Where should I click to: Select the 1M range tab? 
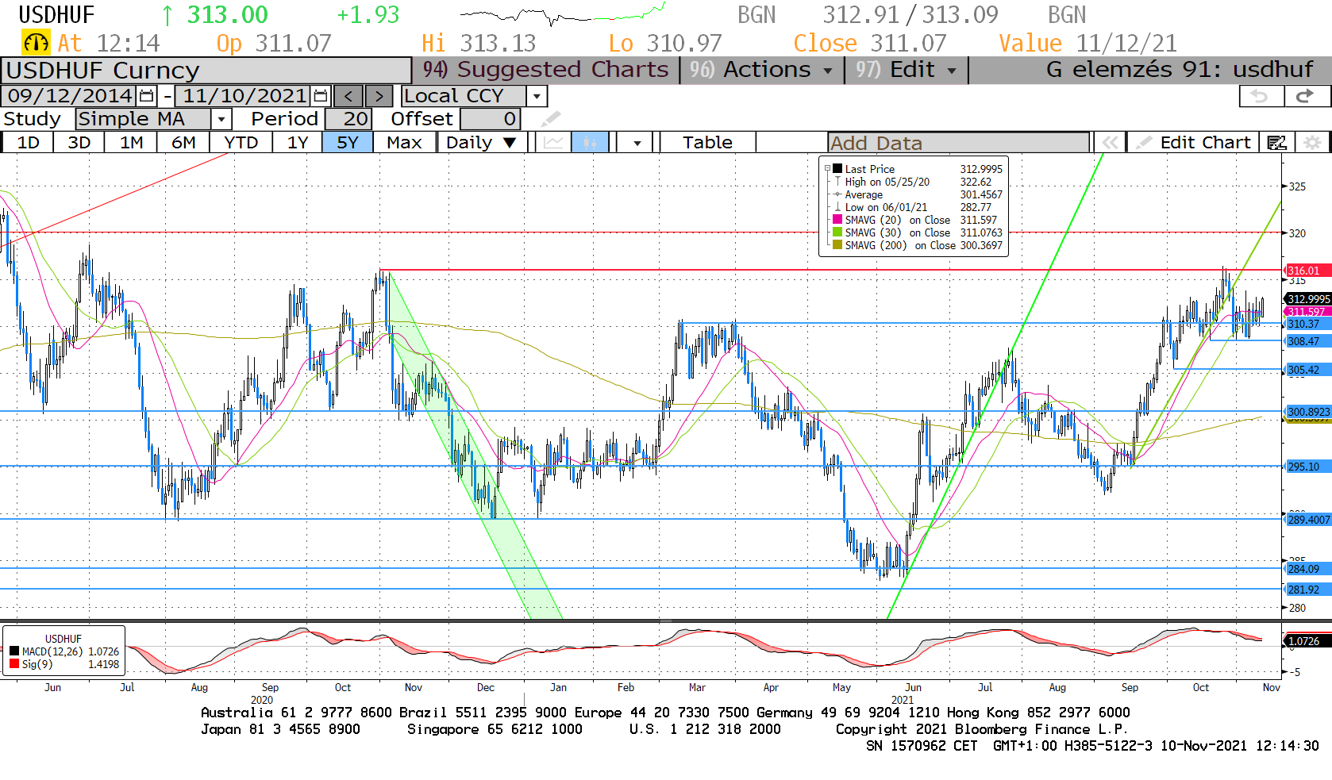click(131, 143)
